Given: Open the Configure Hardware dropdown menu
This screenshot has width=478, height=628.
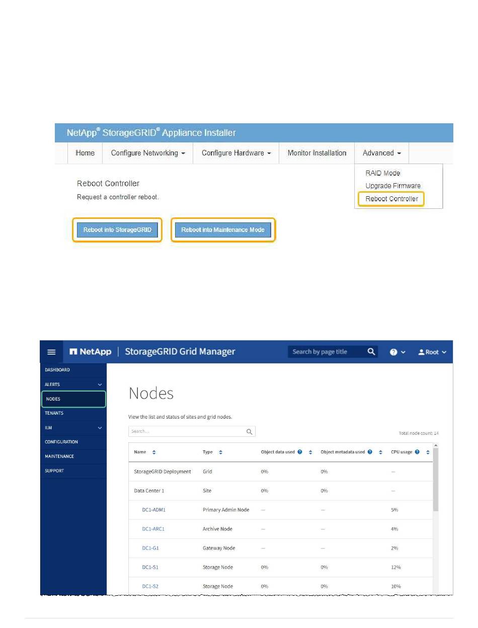Looking at the screenshot, I should [236, 153].
